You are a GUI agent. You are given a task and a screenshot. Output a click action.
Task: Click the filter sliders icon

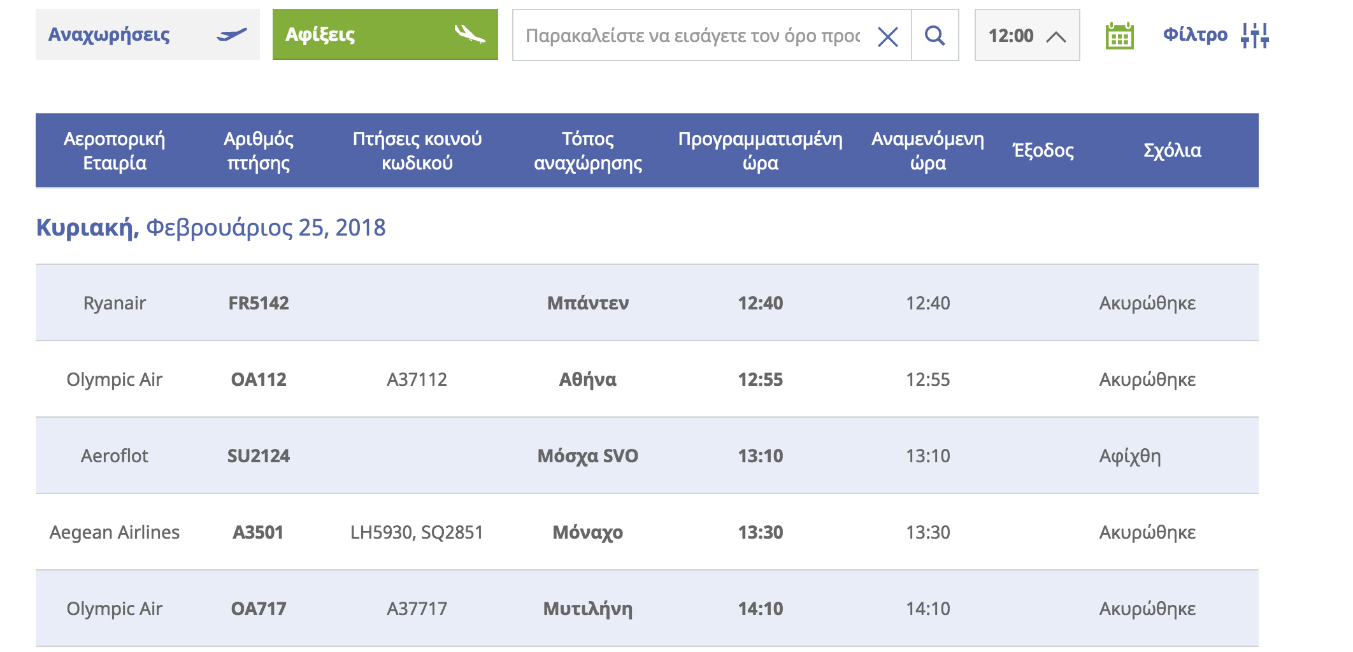point(1255,36)
